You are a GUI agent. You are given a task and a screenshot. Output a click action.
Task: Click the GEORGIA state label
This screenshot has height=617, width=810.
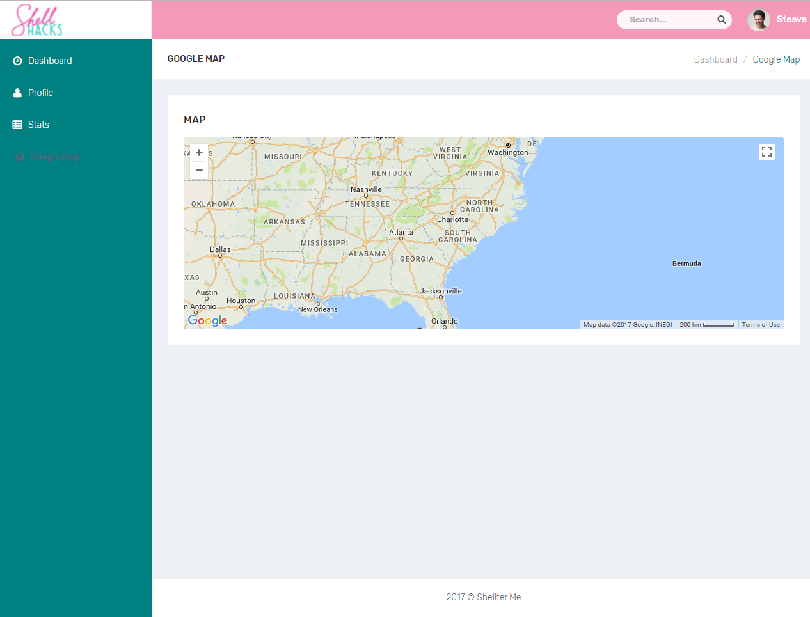point(417,259)
